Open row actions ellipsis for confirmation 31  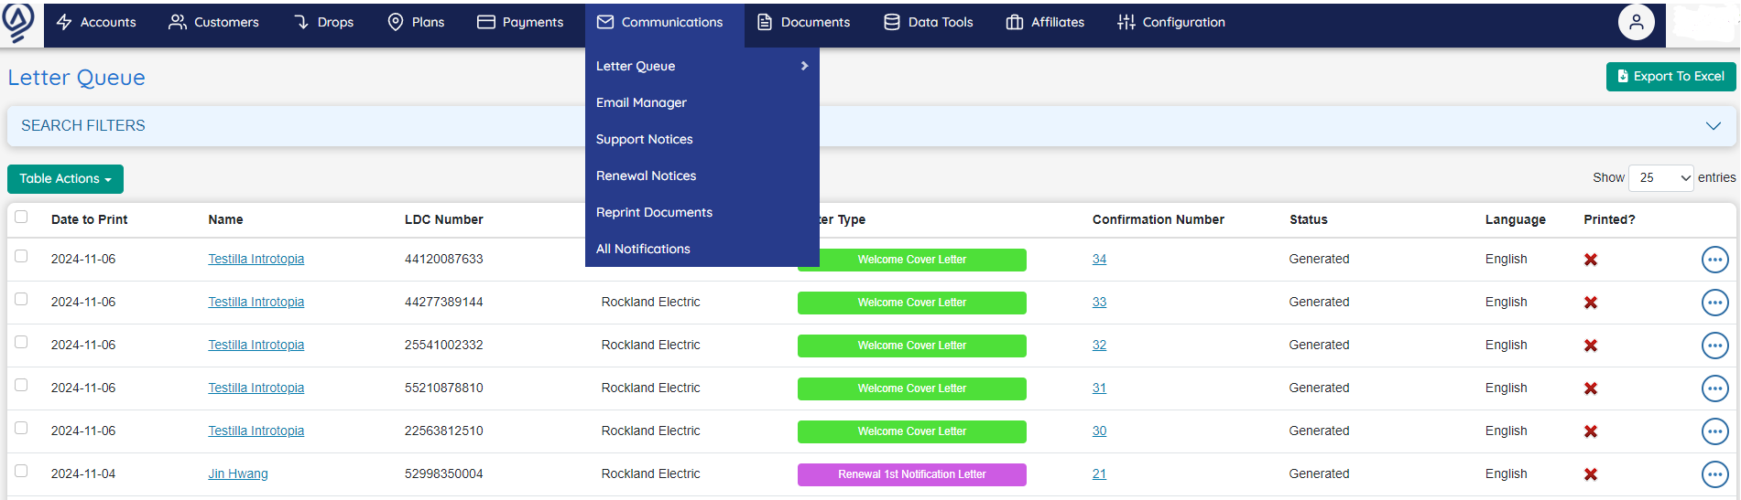point(1714,388)
